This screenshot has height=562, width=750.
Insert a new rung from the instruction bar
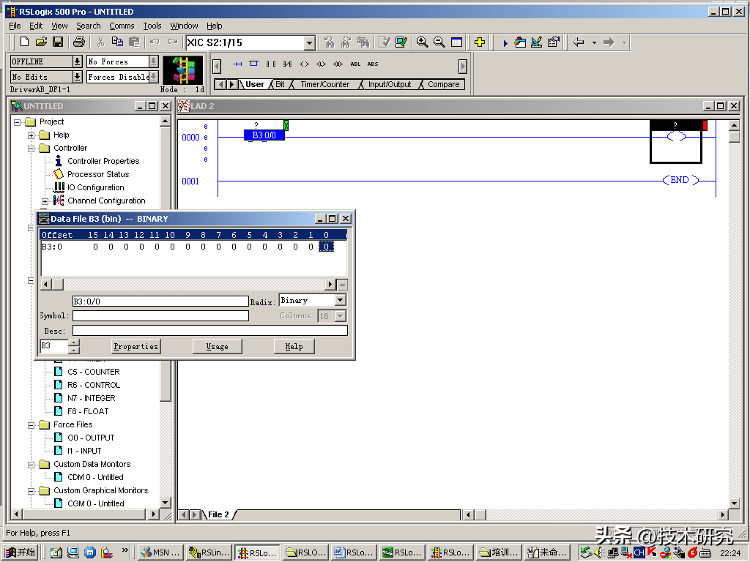[x=237, y=64]
